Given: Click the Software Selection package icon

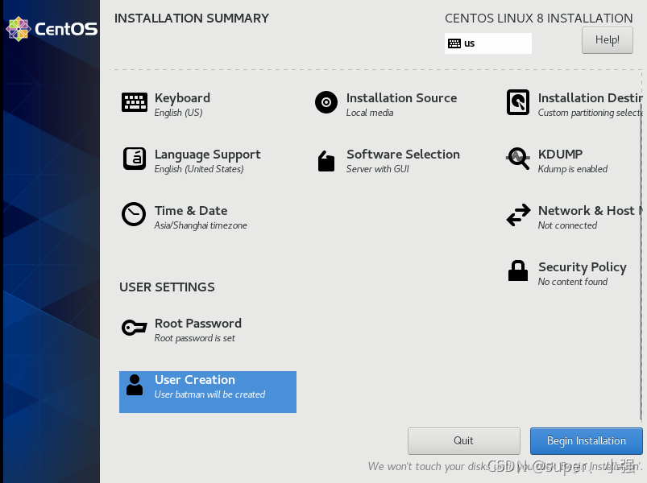Looking at the screenshot, I should coord(326,161).
